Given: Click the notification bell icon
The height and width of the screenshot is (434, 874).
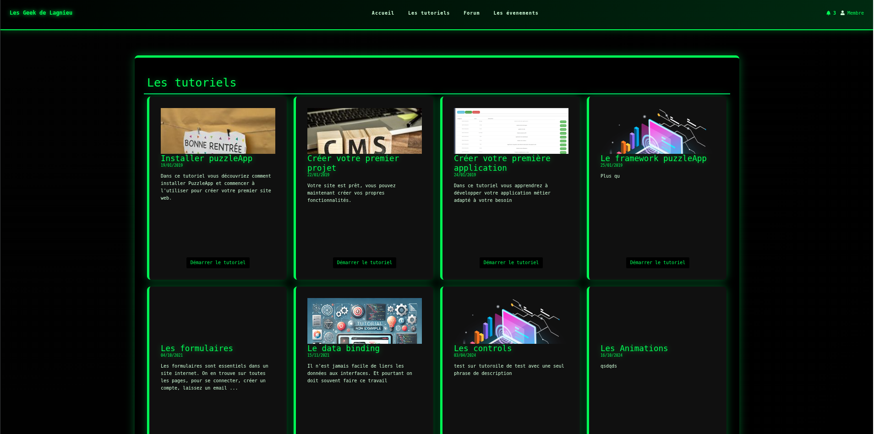Looking at the screenshot, I should click(x=828, y=13).
